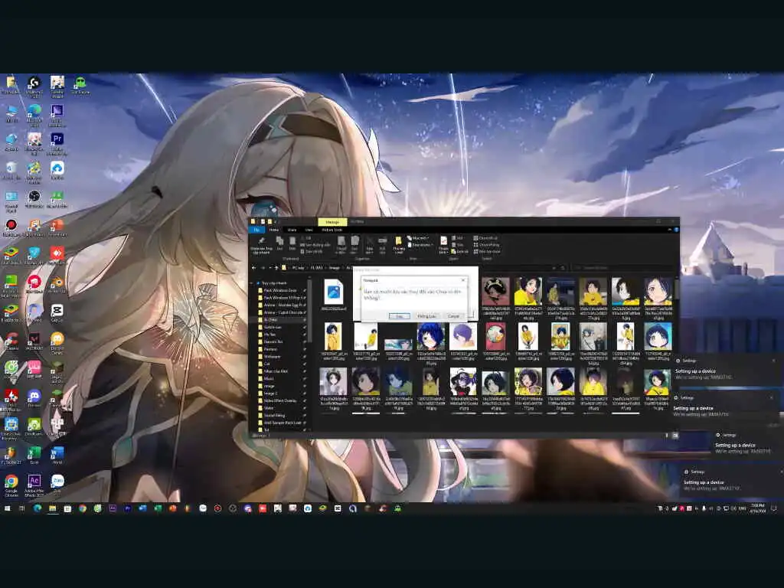Go up one folder level arrow
The width and height of the screenshot is (784, 588).
[x=276, y=267]
